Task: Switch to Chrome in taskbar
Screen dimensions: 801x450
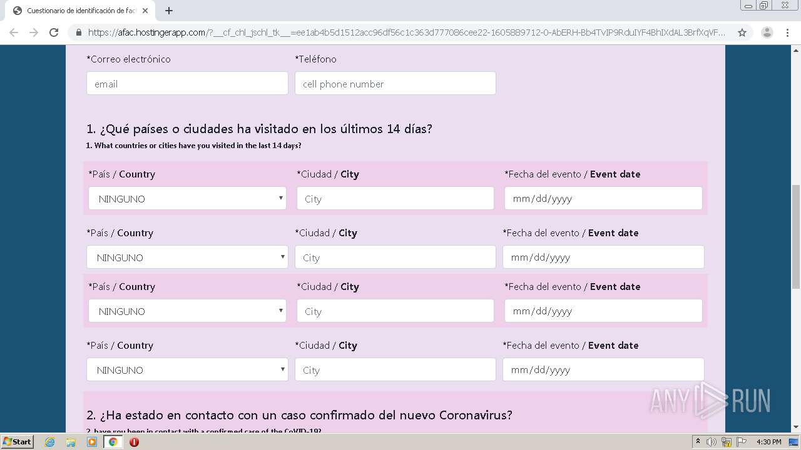Action: (113, 442)
